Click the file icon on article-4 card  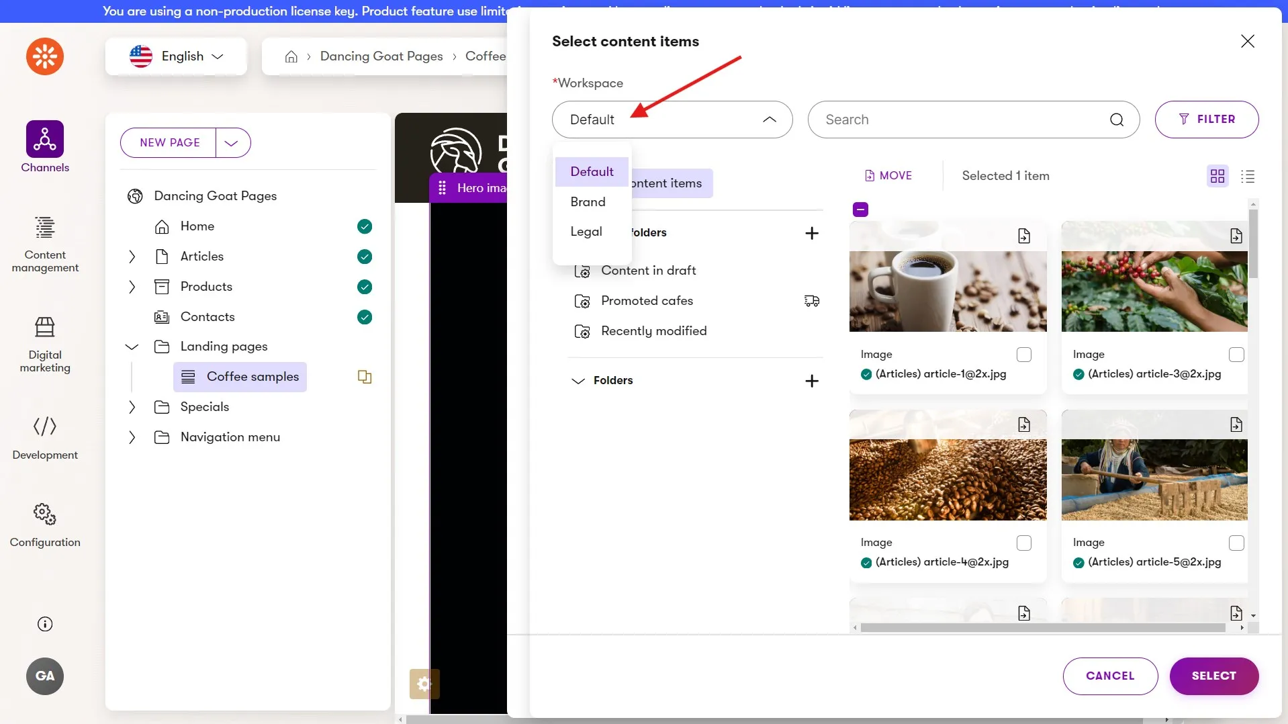pos(1024,424)
